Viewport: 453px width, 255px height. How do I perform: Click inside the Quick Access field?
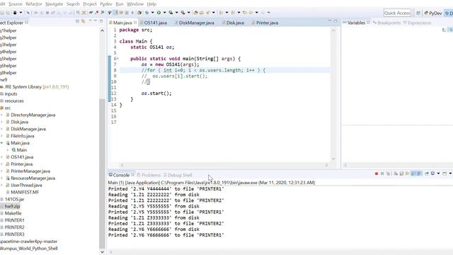397,13
